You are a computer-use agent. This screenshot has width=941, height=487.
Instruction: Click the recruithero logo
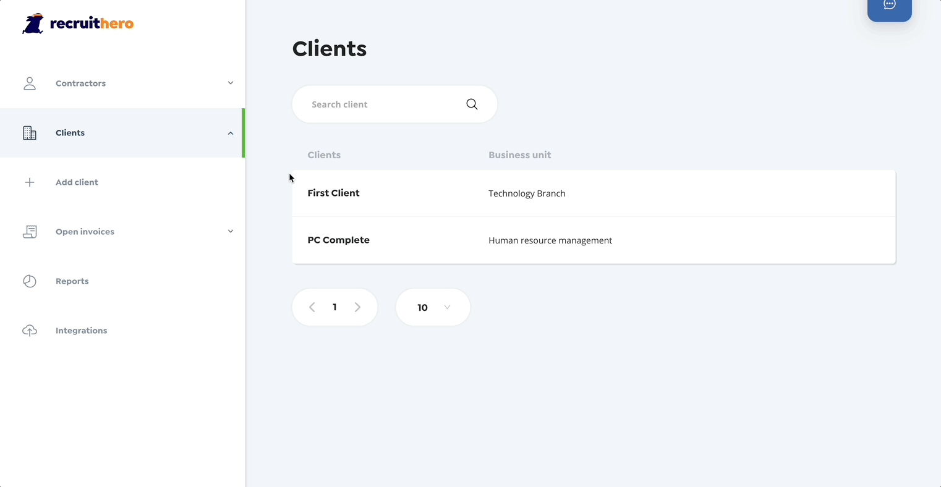tap(78, 23)
